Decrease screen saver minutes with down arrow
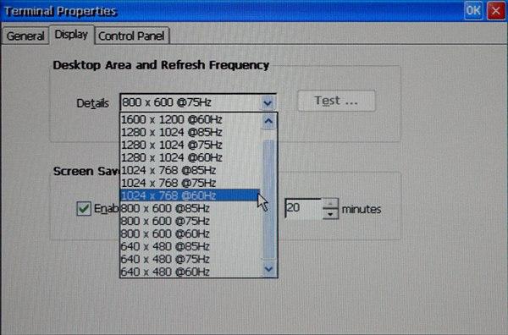The width and height of the screenshot is (508, 335). tap(330, 214)
